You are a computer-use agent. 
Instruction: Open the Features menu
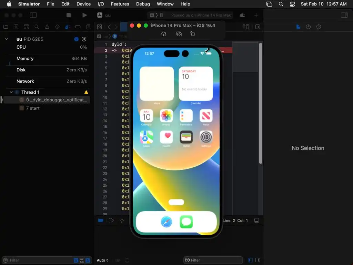point(120,4)
